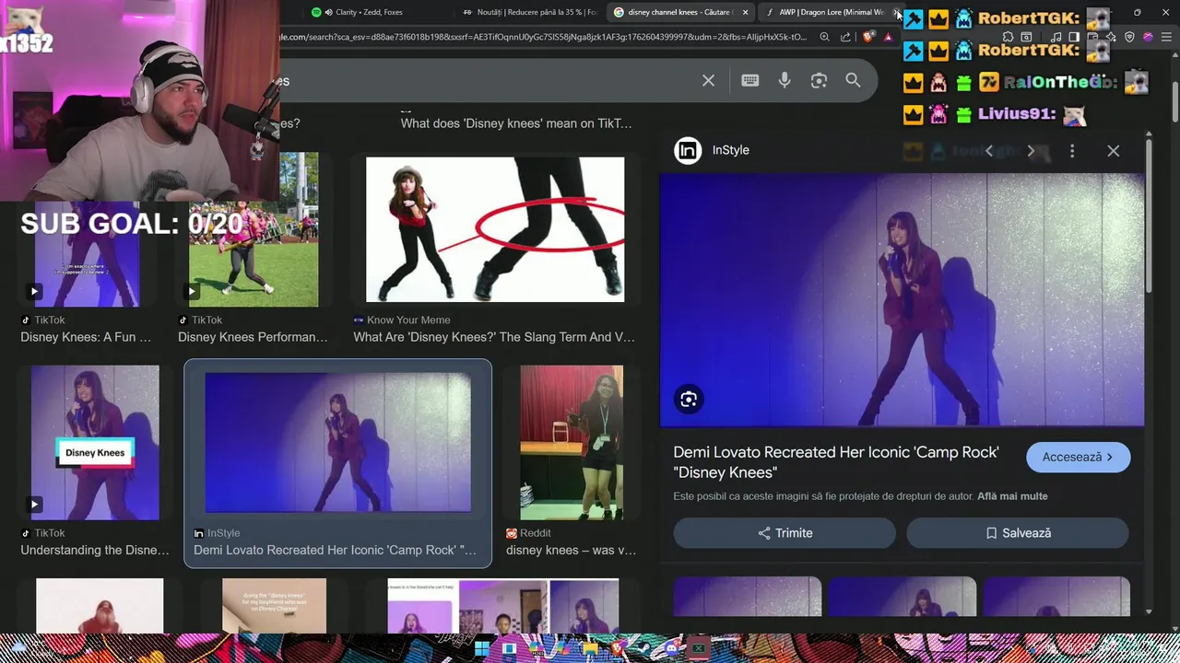Start voice search with the microphone icon

785,81
